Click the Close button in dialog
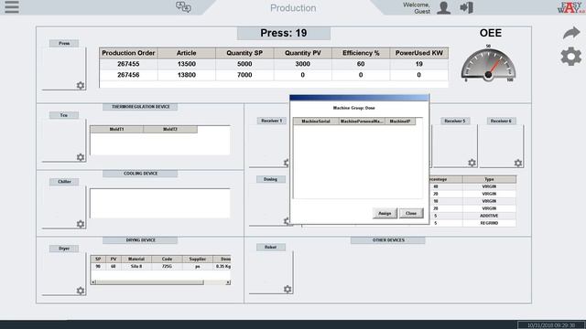586x329 pixels. pos(411,213)
